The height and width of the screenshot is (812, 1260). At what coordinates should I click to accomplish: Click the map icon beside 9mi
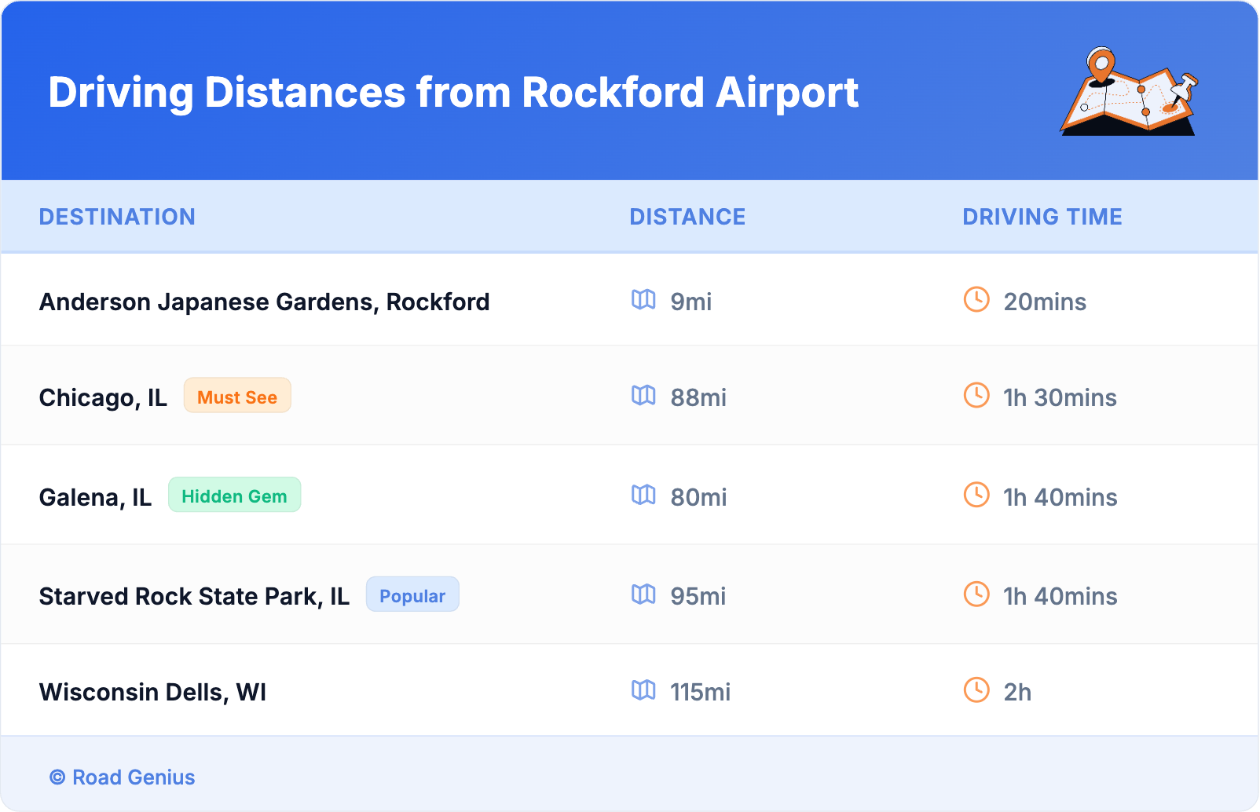point(643,300)
